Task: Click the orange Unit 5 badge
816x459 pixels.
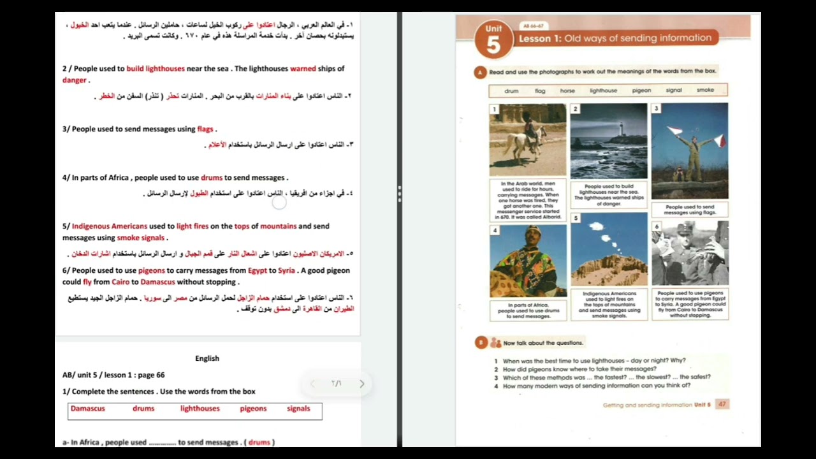Action: click(x=493, y=40)
